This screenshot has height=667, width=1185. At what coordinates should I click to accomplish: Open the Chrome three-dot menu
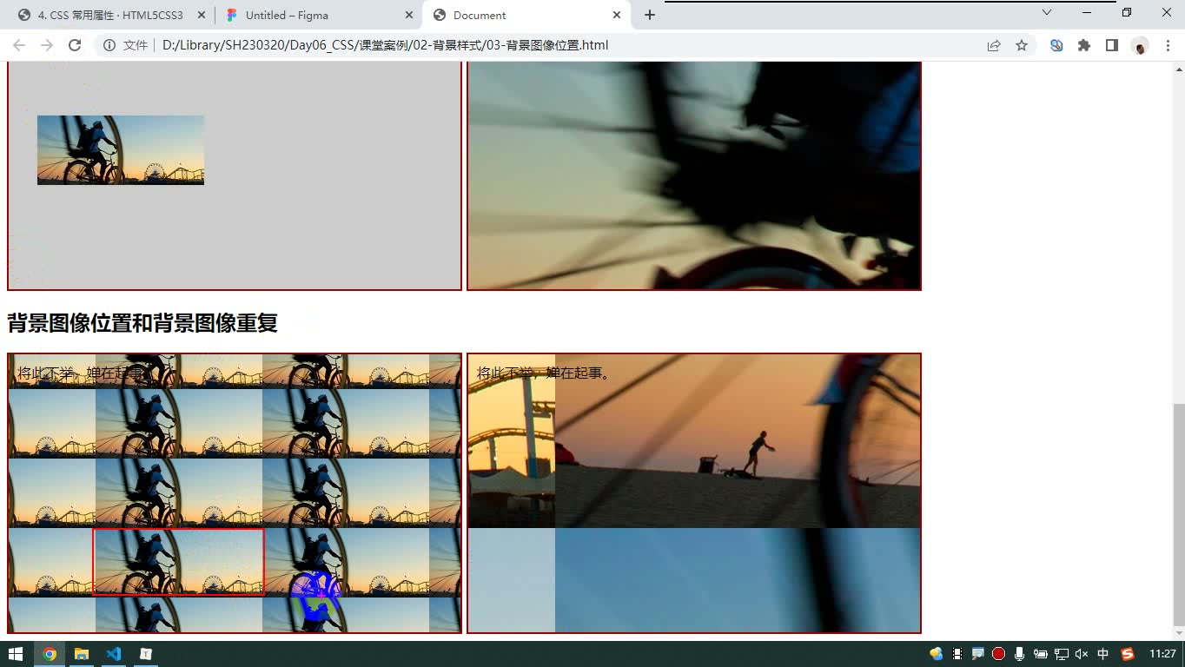[x=1168, y=45]
